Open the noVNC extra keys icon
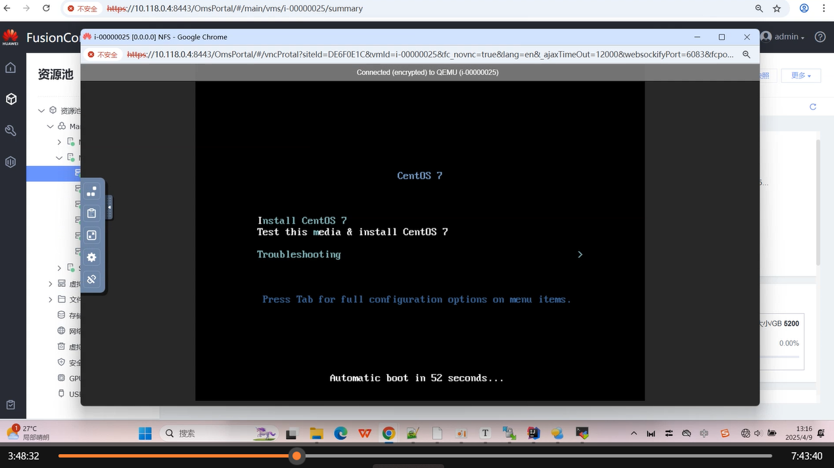Image resolution: width=834 pixels, height=468 pixels. [91, 191]
